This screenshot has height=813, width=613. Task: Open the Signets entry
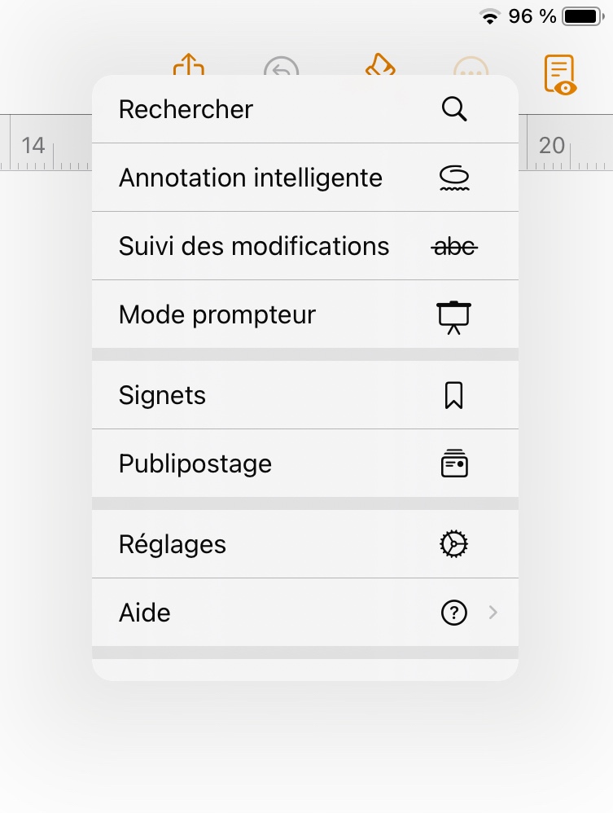click(163, 395)
